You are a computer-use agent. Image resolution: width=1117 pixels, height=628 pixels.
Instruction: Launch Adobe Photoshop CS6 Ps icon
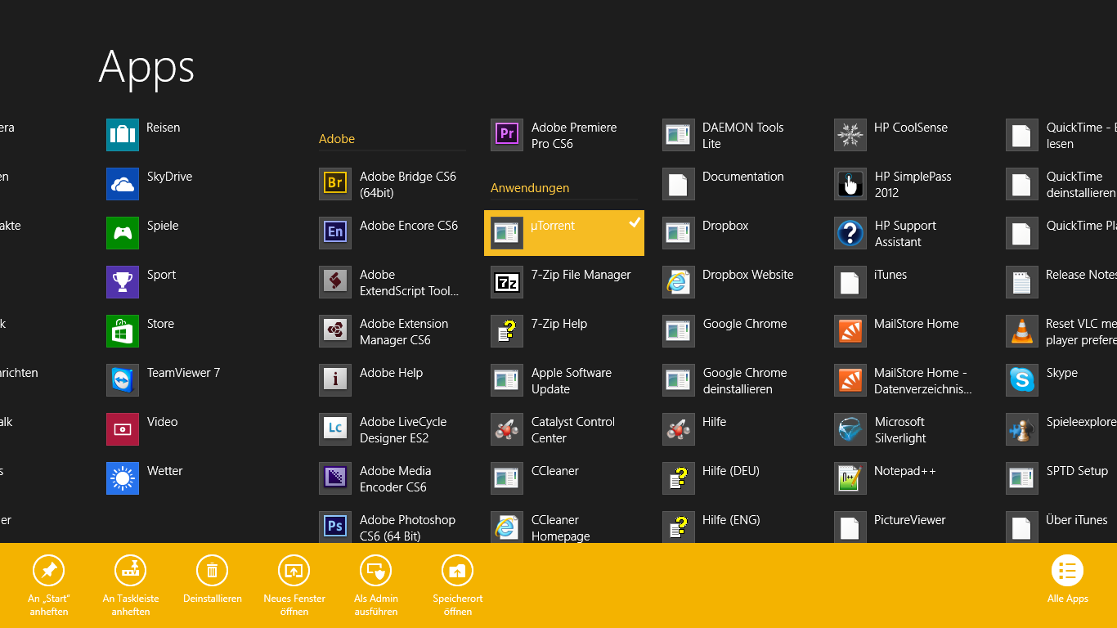click(335, 526)
